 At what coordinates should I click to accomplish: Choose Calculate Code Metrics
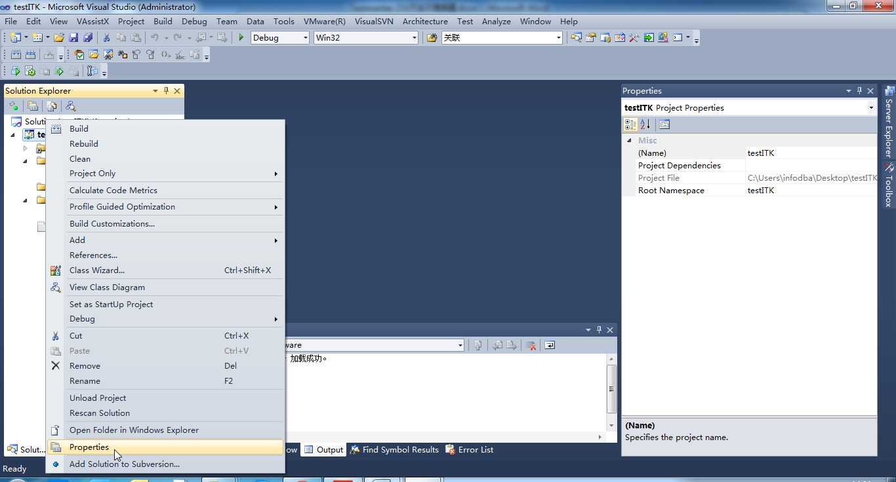[165, 191]
